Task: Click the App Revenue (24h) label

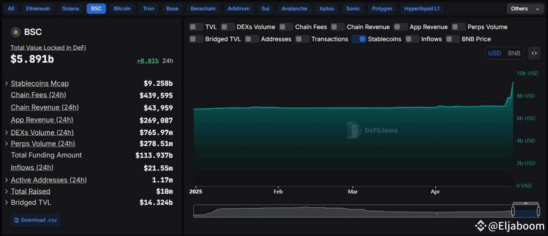Action: tap(42, 120)
